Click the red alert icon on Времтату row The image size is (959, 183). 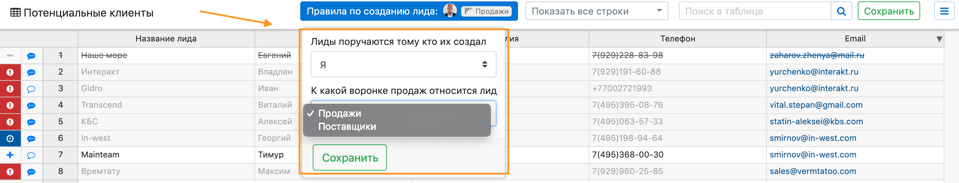click(10, 172)
